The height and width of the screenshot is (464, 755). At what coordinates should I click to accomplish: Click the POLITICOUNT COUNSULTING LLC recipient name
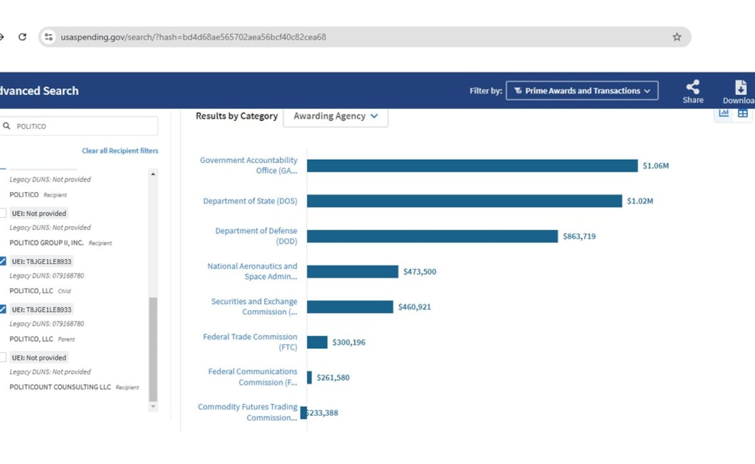click(60, 387)
